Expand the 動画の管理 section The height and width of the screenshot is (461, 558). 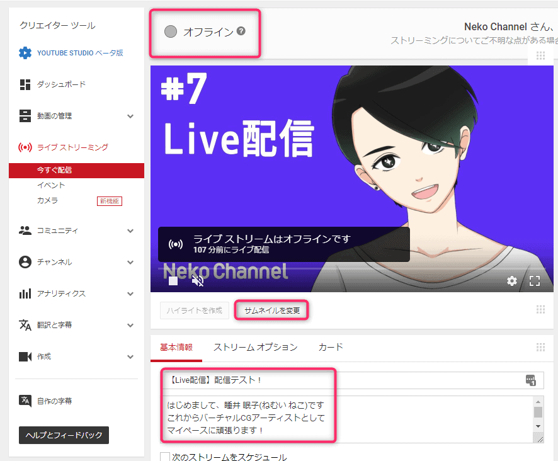point(130,116)
